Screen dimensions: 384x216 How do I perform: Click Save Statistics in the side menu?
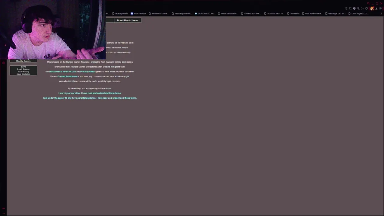[23, 74]
